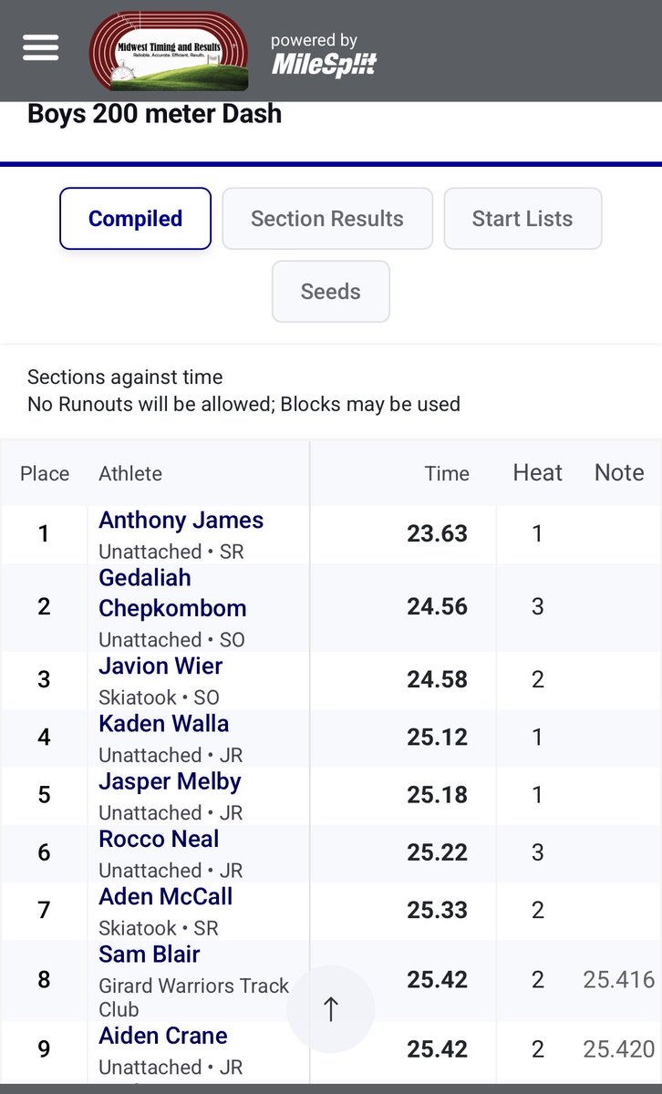
Task: Click the Javion Wier name link
Action: 160,666
